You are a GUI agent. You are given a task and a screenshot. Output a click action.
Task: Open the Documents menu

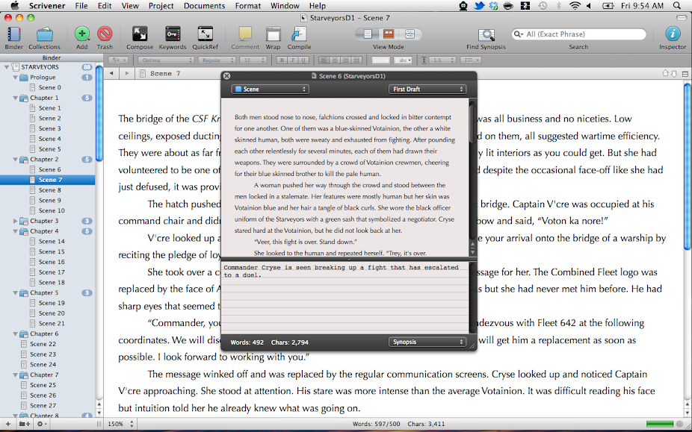[204, 6]
